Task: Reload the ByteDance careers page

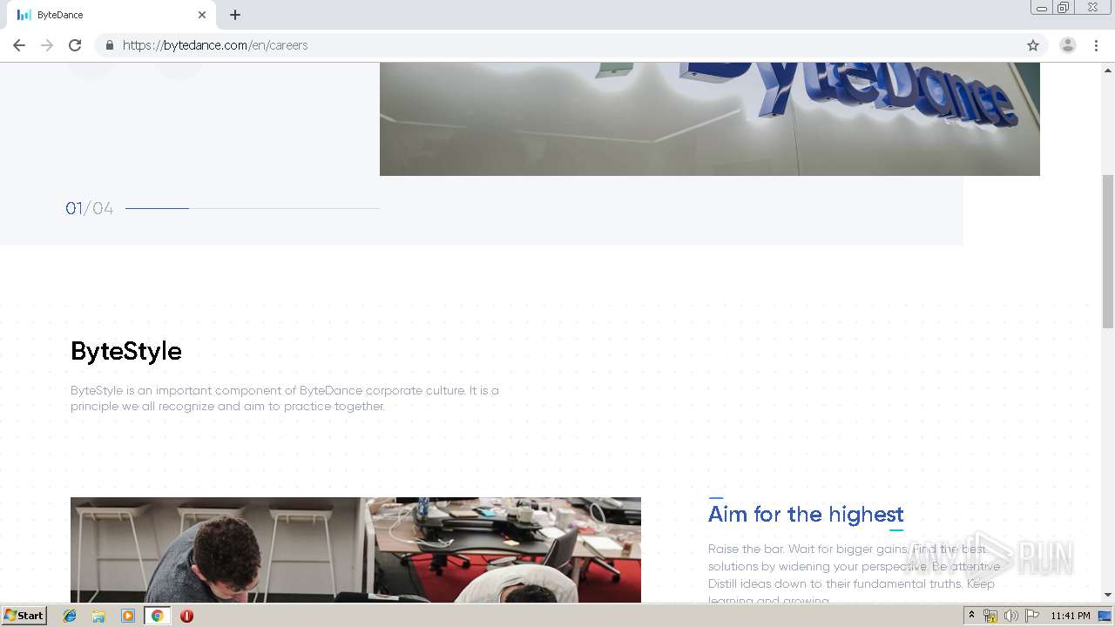Action: (x=75, y=45)
